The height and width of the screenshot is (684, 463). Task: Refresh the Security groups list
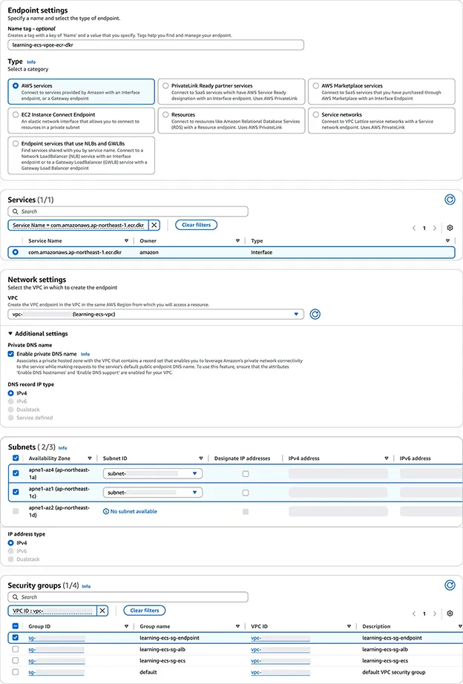coord(450,585)
